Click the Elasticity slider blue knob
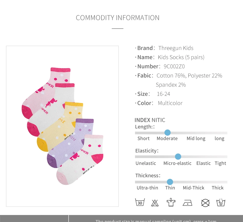243x222 pixels. point(178,156)
